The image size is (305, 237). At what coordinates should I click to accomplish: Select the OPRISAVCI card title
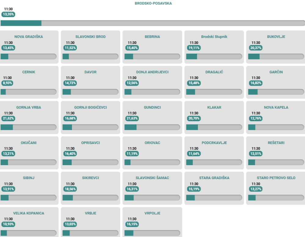coord(91,143)
